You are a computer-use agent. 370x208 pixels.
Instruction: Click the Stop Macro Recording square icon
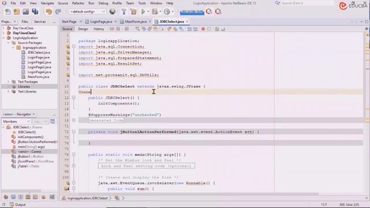209,29
